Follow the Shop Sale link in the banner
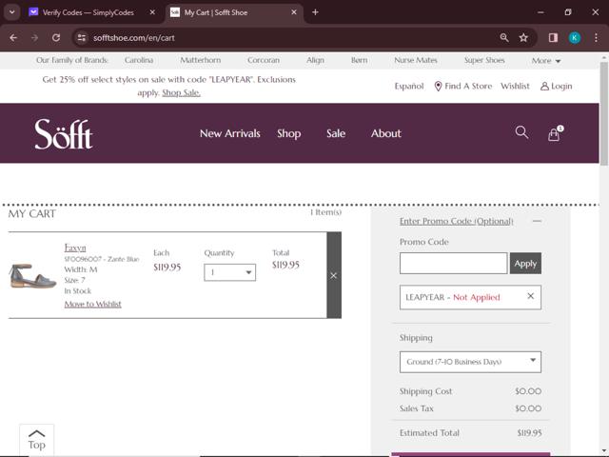The image size is (609, 457). (181, 92)
